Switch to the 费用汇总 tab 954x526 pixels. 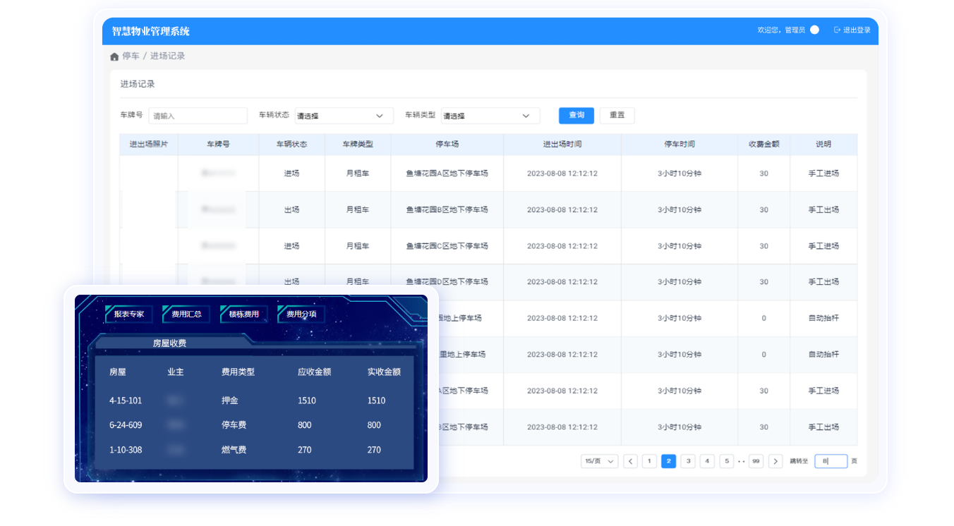pyautogui.click(x=186, y=314)
